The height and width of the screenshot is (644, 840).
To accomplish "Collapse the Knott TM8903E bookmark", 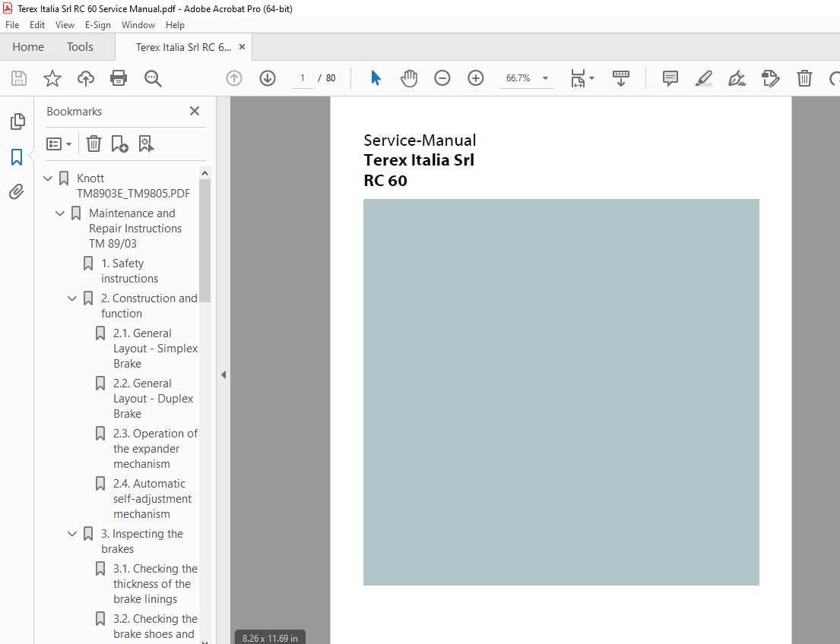I will point(48,178).
